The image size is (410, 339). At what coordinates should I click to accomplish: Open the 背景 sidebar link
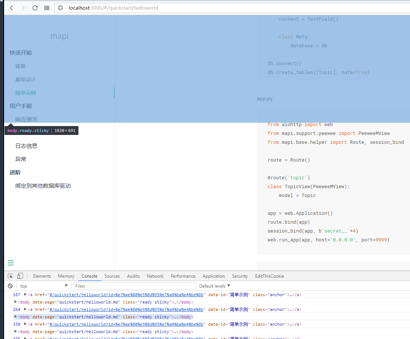(20, 66)
